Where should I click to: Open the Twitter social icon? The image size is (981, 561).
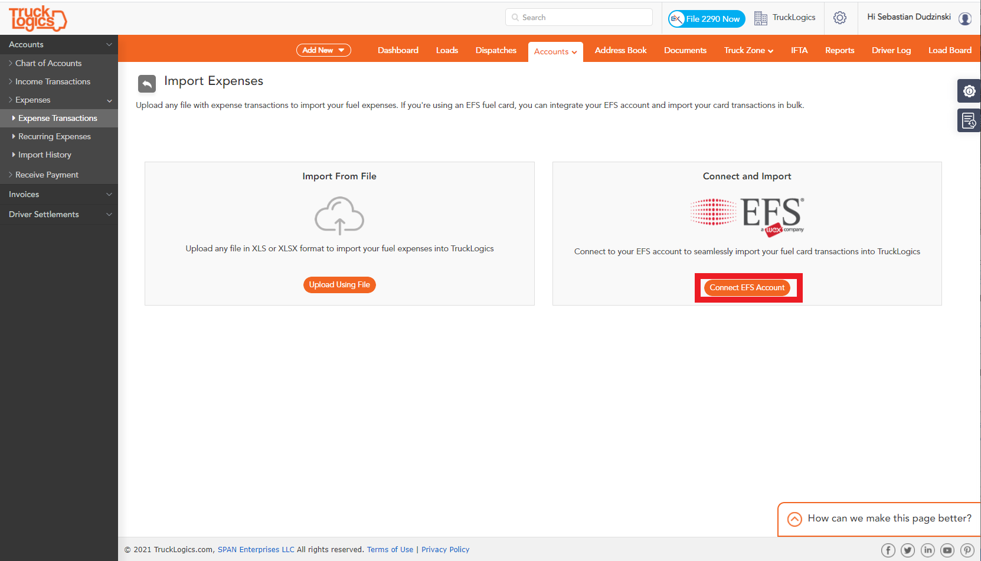click(x=908, y=550)
